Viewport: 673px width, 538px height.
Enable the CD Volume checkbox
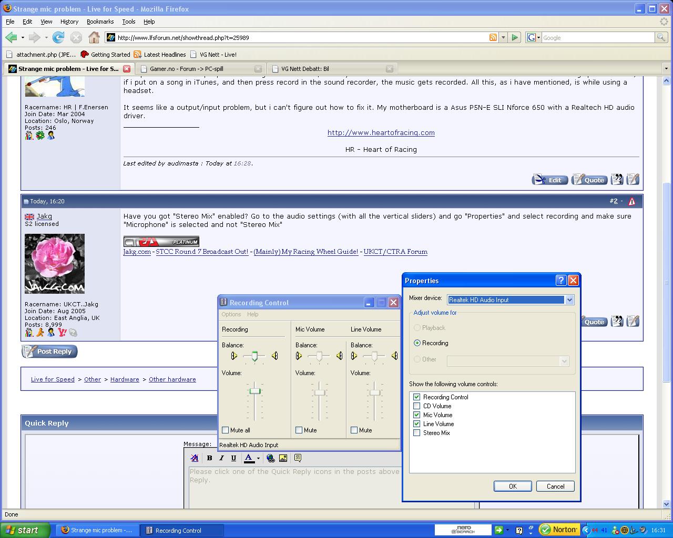pos(417,406)
